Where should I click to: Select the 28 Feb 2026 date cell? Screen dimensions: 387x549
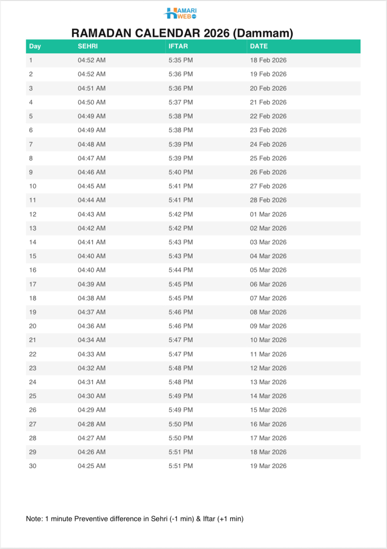(x=268, y=200)
